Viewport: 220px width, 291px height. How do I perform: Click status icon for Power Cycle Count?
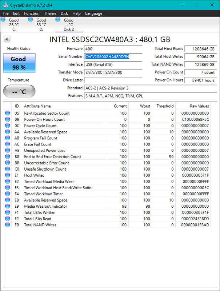click(8, 125)
